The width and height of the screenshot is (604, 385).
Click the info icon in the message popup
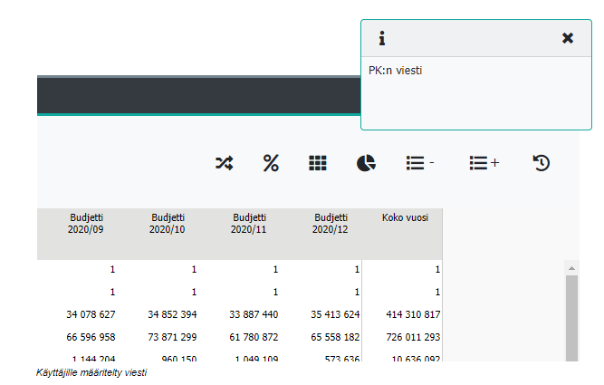[x=382, y=38]
